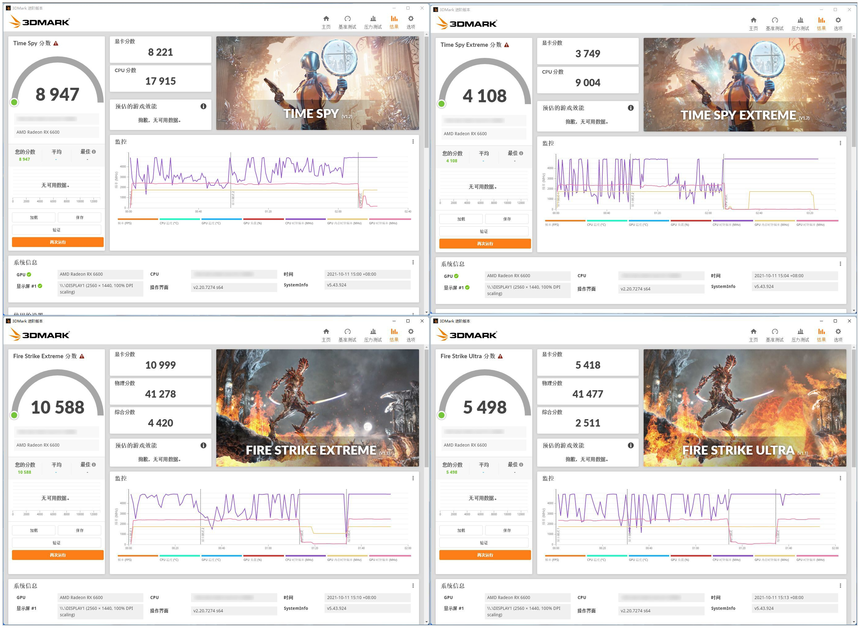Click Load button in Fire Strike Ultra window
The width and height of the screenshot is (859, 628).
(x=461, y=530)
